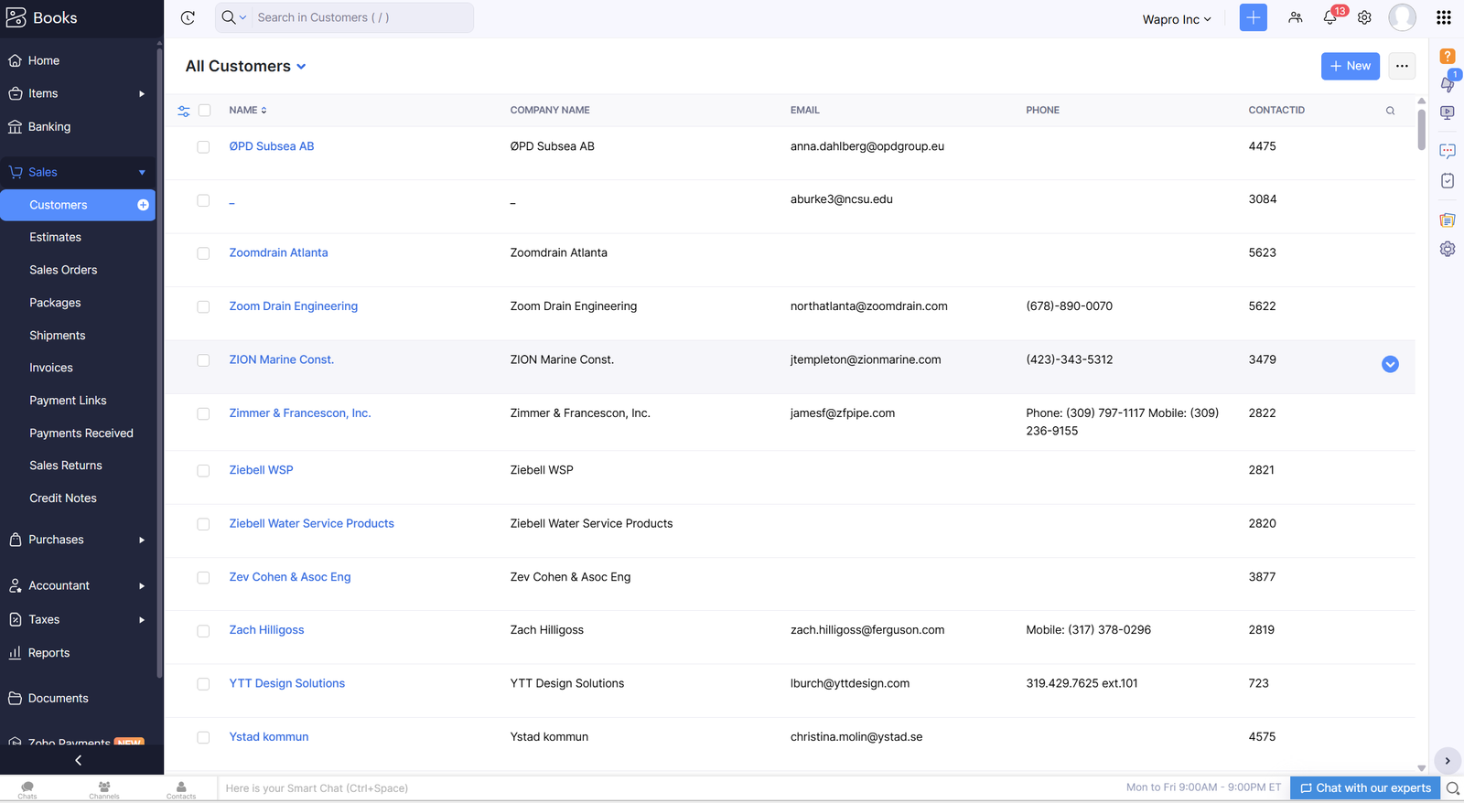Tick the ZION Marine Const. checkbox
Viewport: 1464px width, 803px height.
[203, 360]
